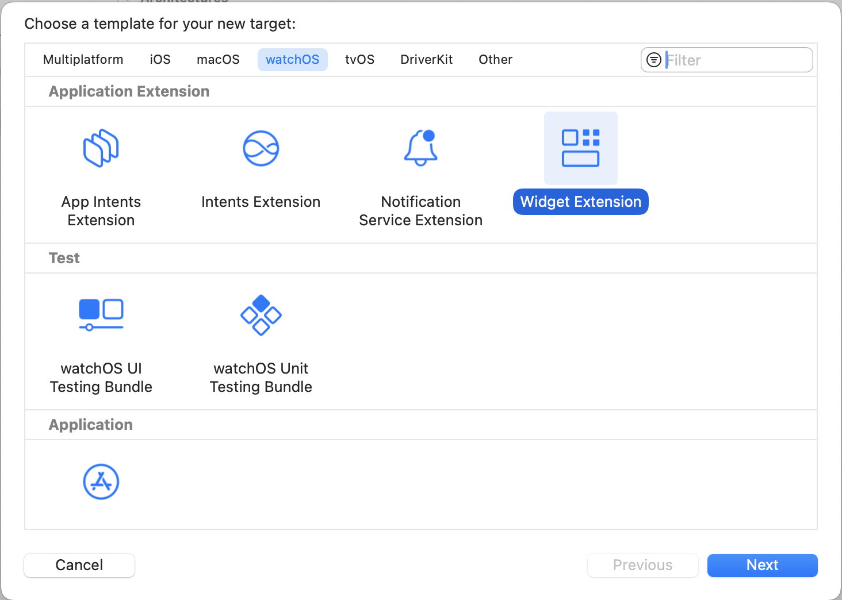The height and width of the screenshot is (600, 842).
Task: Switch to the Multiplatform tab
Action: [83, 60]
